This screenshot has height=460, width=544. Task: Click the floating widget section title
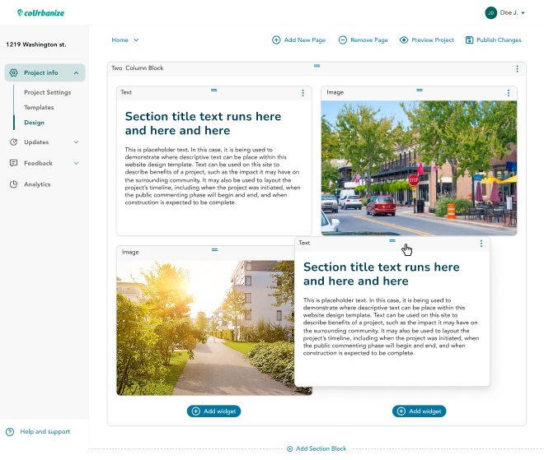tap(382, 274)
